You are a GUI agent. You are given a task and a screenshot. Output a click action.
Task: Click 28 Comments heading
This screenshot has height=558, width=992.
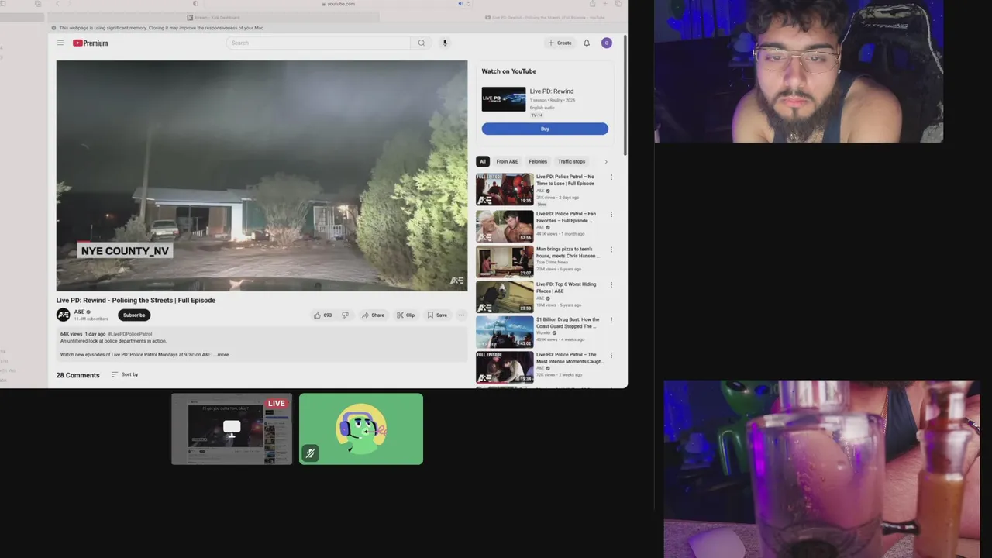tap(77, 375)
